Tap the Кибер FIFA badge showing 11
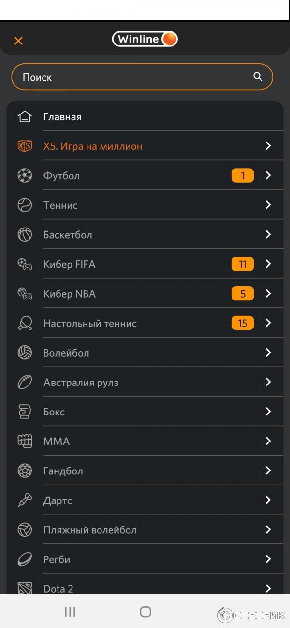The image size is (290, 628). coord(242,264)
